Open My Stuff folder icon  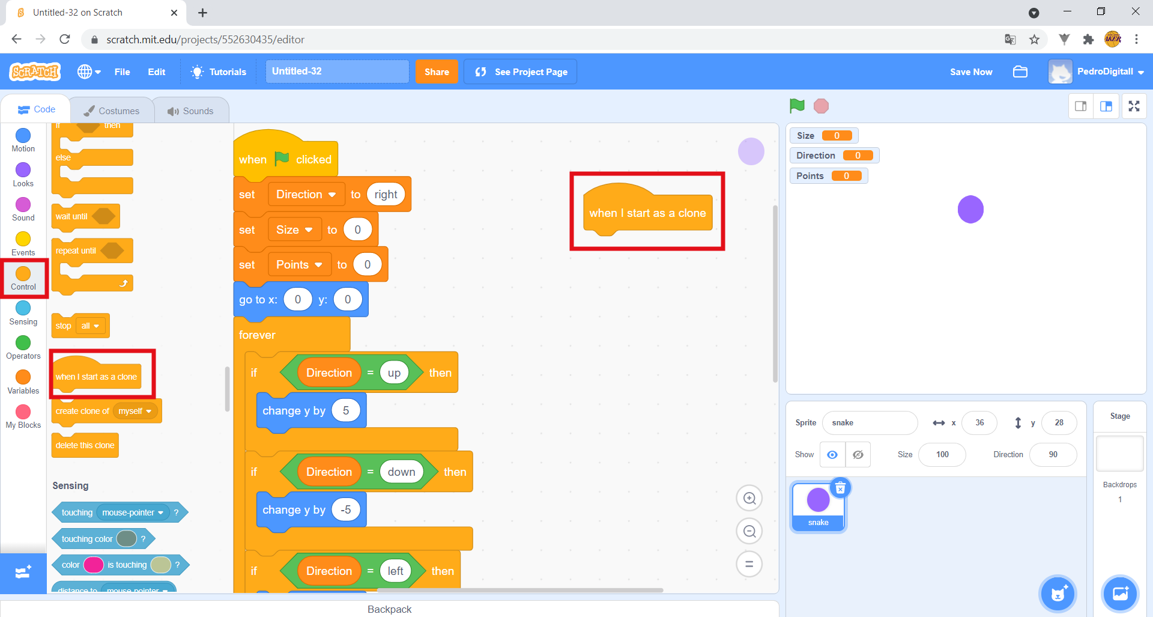pos(1020,71)
